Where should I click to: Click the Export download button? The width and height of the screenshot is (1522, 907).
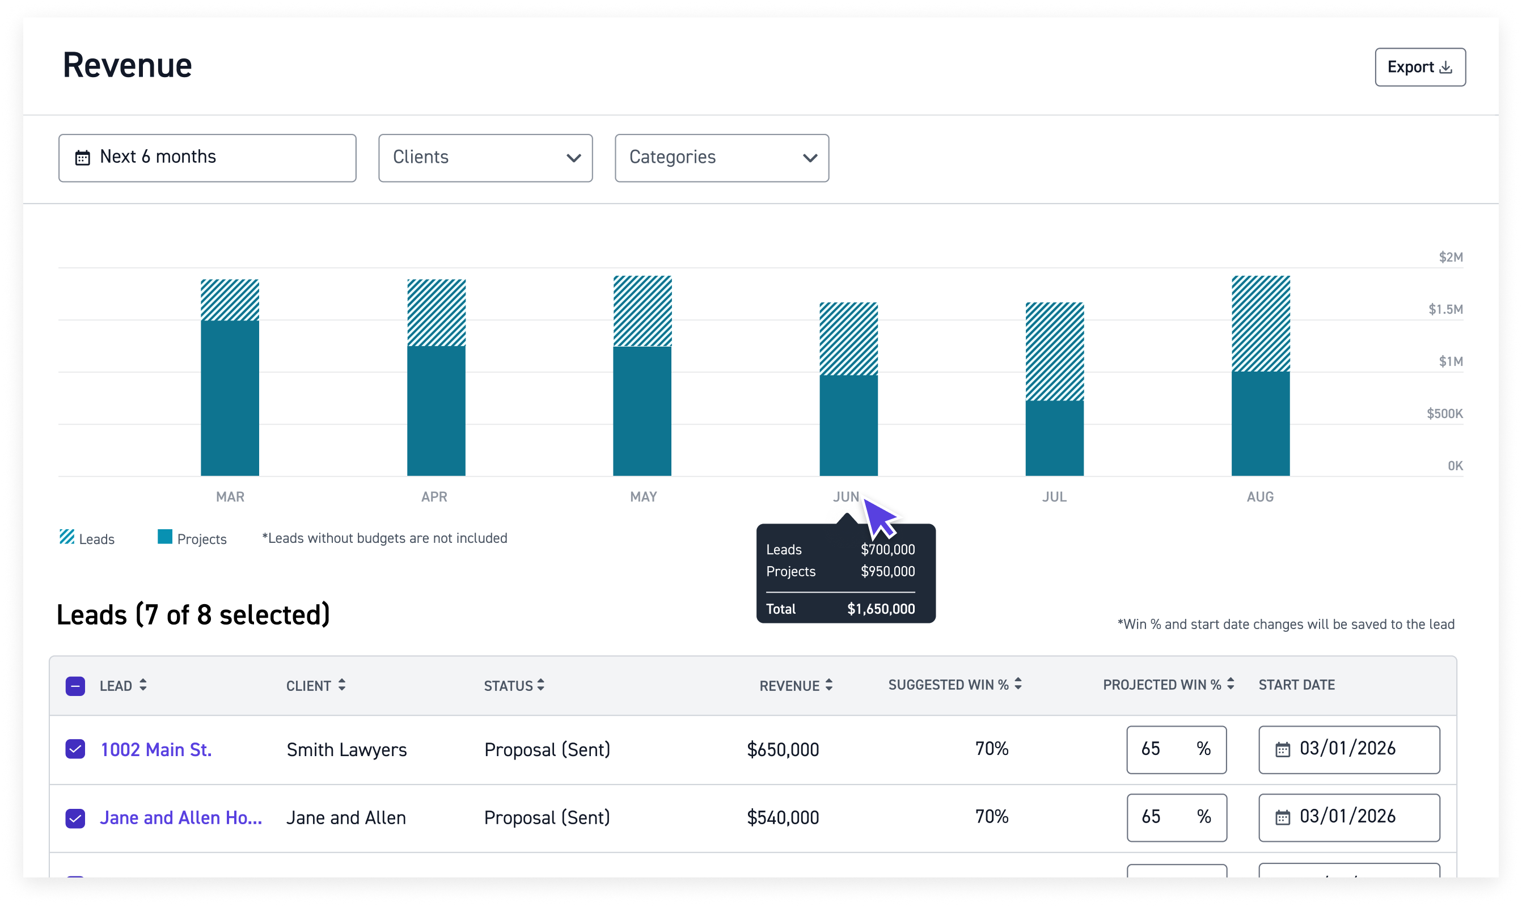click(x=1419, y=68)
